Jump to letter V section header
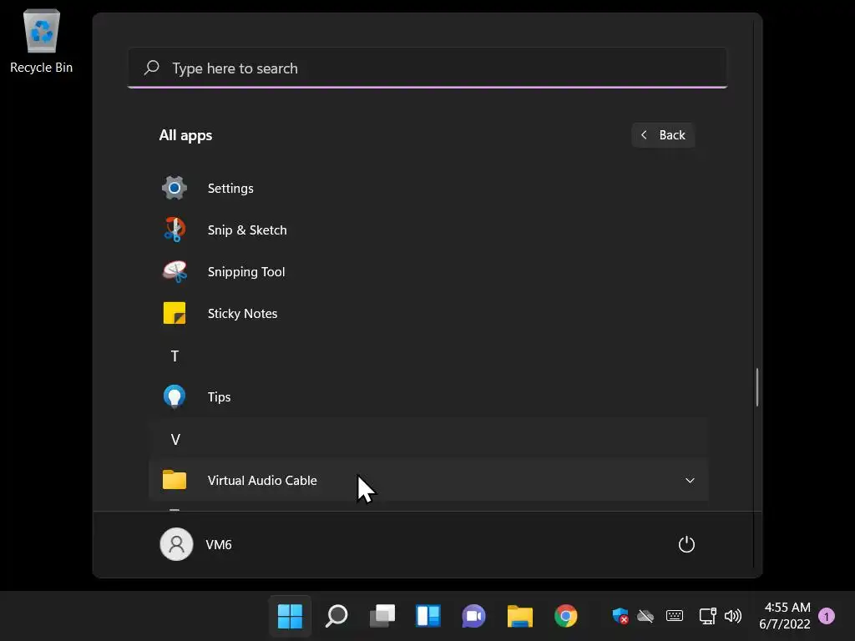 point(175,439)
